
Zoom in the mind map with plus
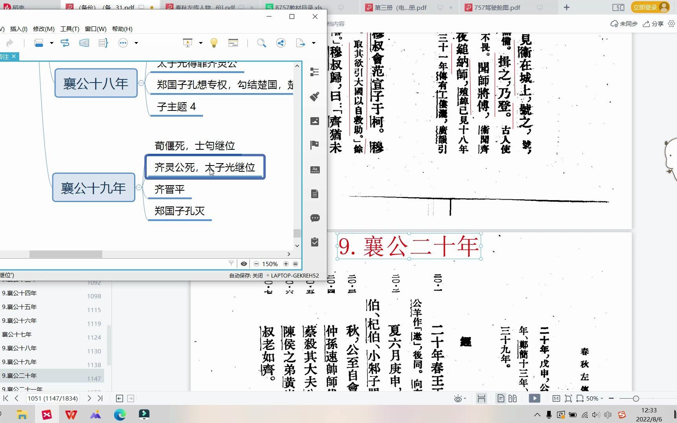click(286, 264)
